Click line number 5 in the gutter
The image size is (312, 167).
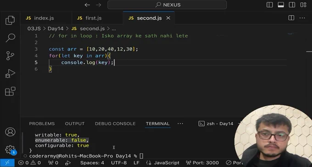click(x=36, y=62)
